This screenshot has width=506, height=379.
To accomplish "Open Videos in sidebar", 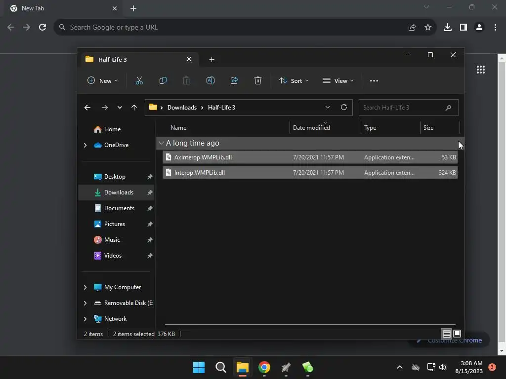I will pos(113,256).
